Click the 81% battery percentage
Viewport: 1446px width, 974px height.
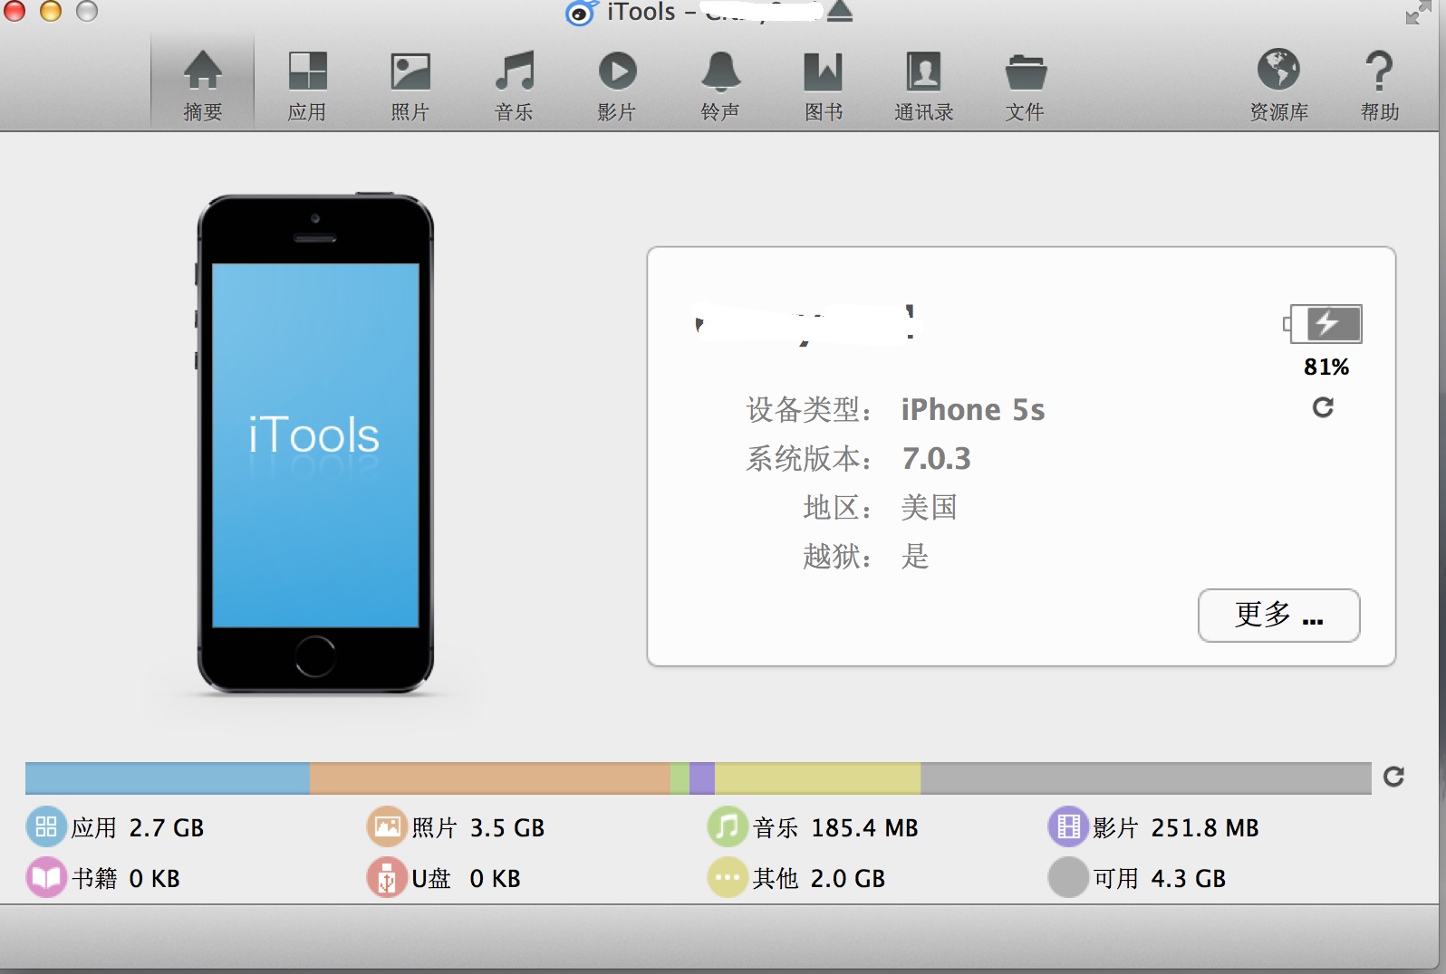point(1326,367)
